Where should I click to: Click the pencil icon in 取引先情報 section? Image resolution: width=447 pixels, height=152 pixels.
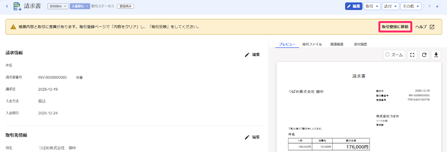(x=247, y=137)
